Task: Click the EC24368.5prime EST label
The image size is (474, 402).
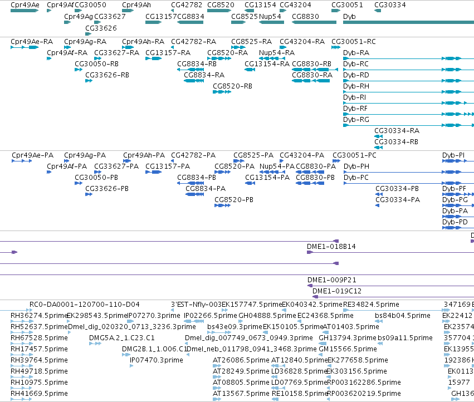Action: [325, 316]
